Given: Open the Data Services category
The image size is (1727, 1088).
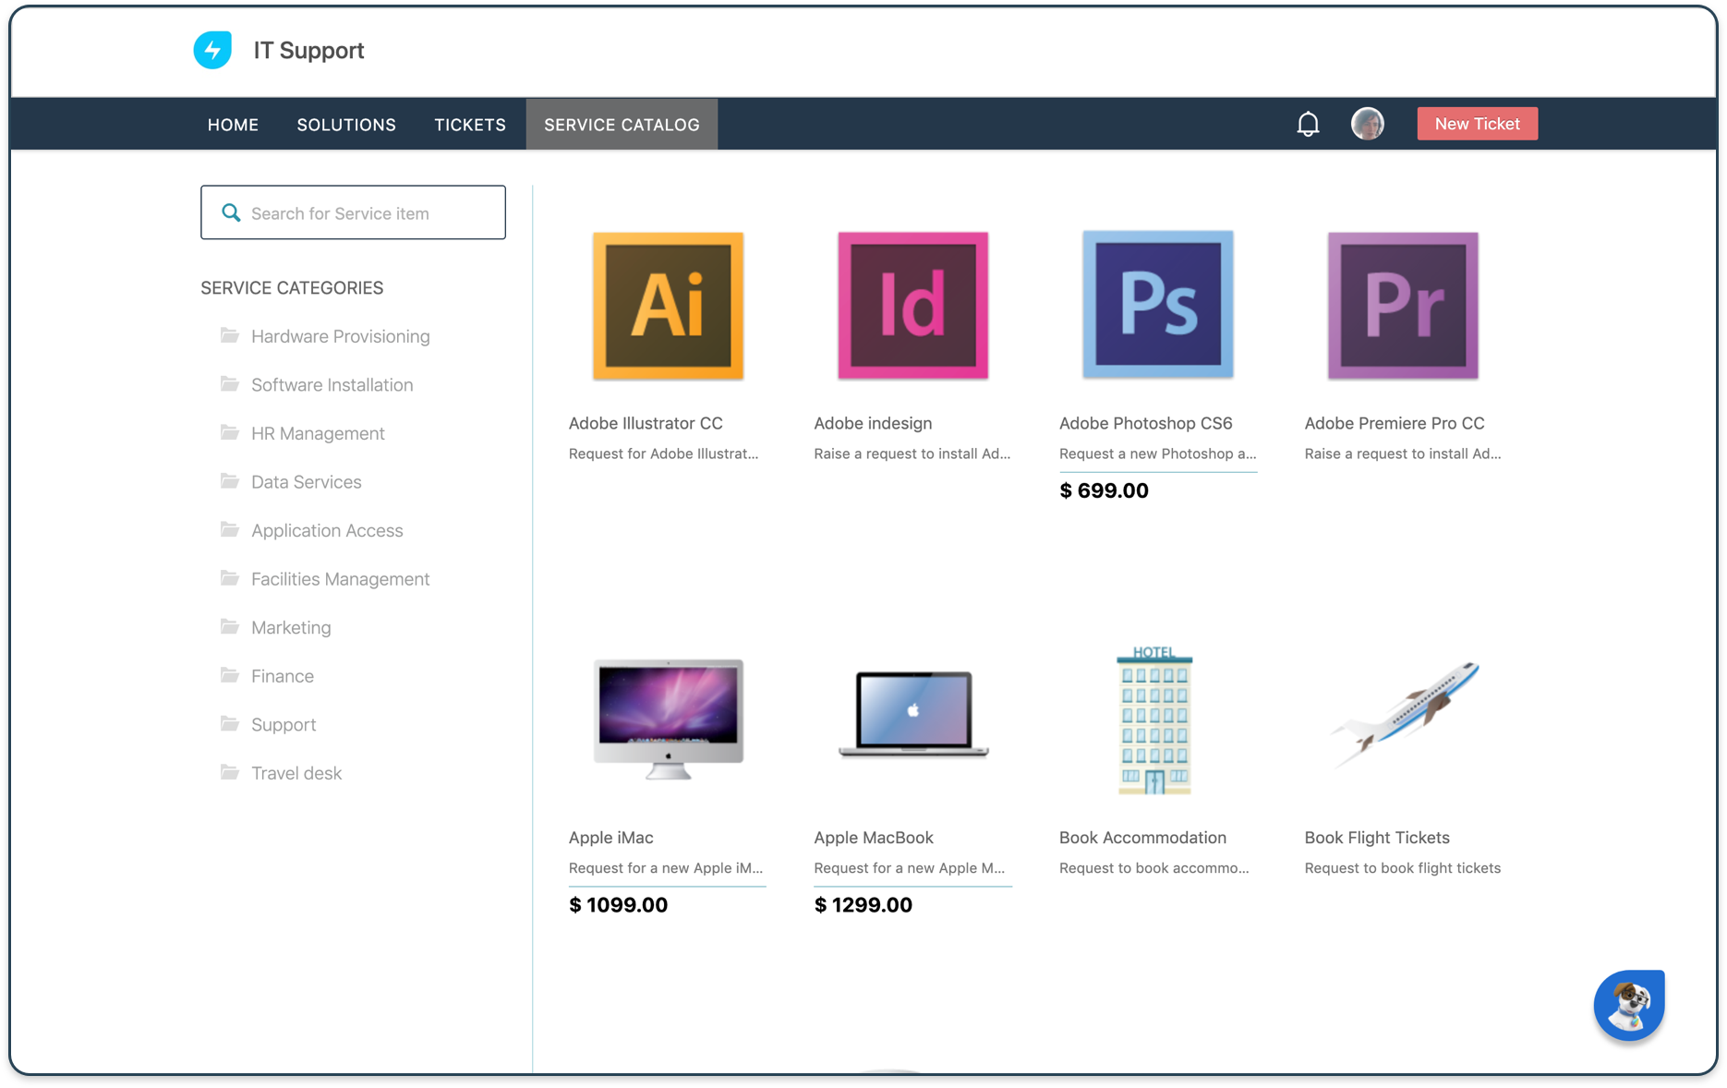Looking at the screenshot, I should click(x=306, y=481).
